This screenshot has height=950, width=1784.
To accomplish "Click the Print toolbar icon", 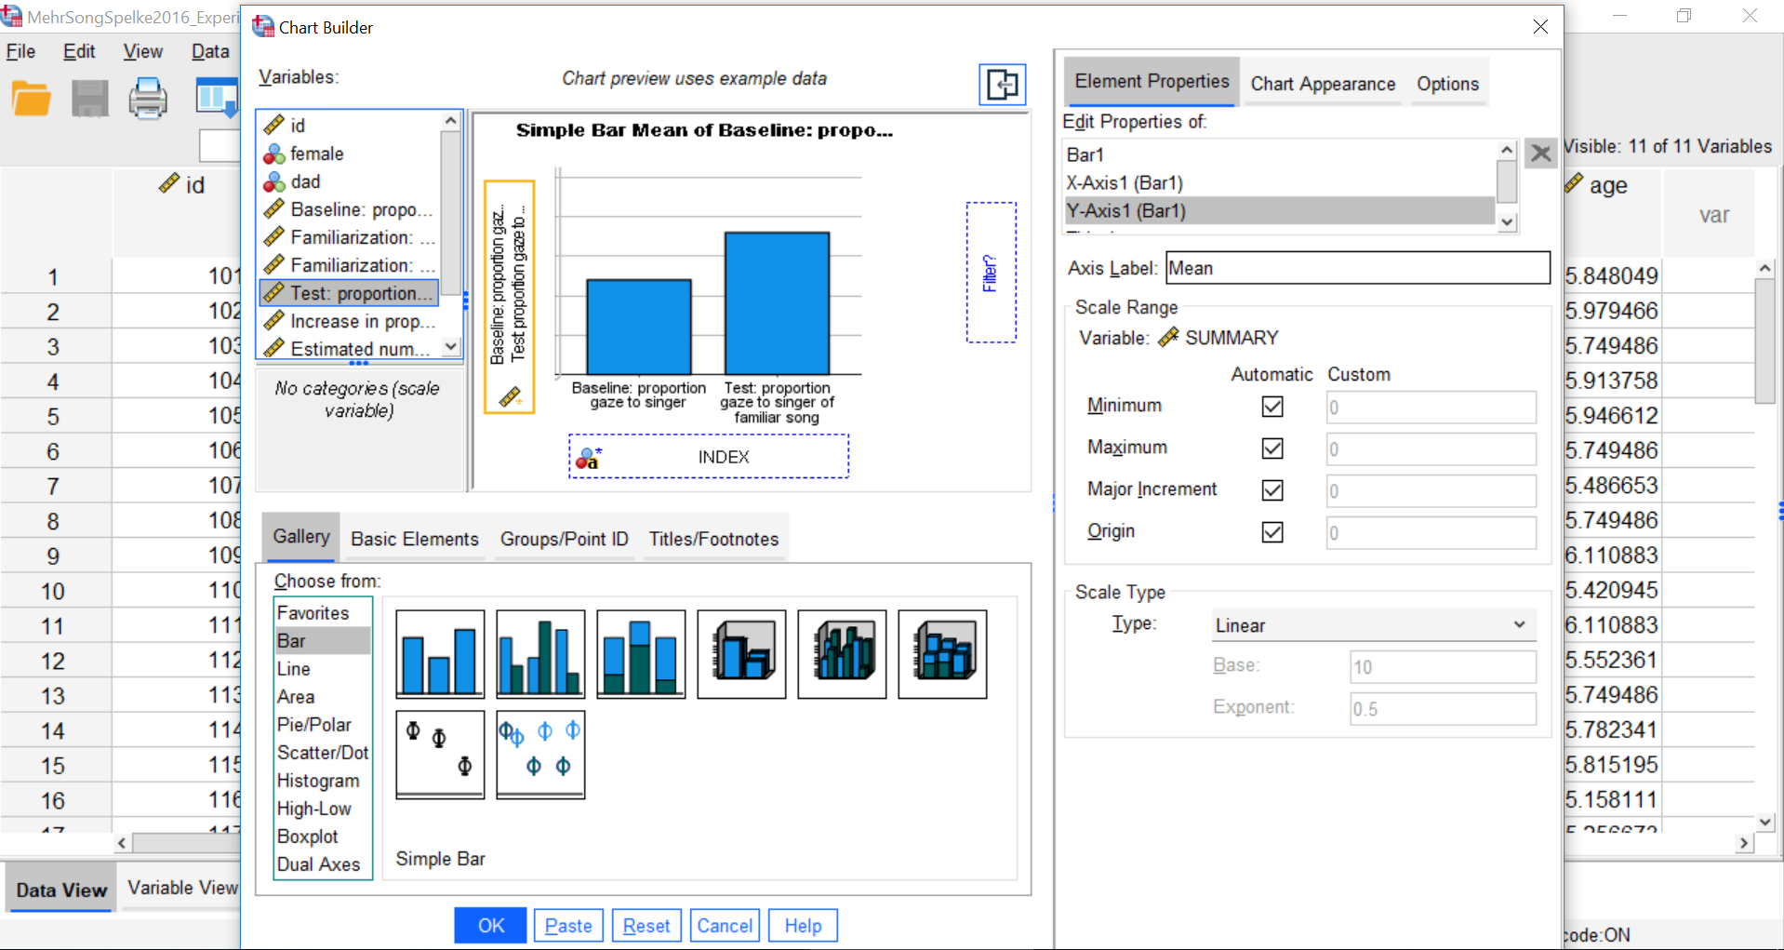I will (x=148, y=99).
